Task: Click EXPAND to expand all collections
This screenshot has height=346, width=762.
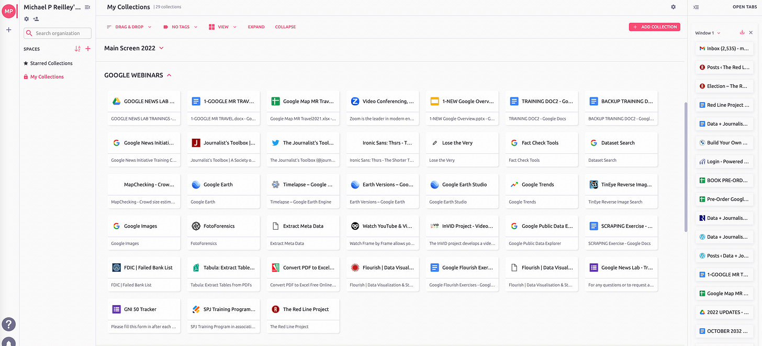Action: coord(256,26)
